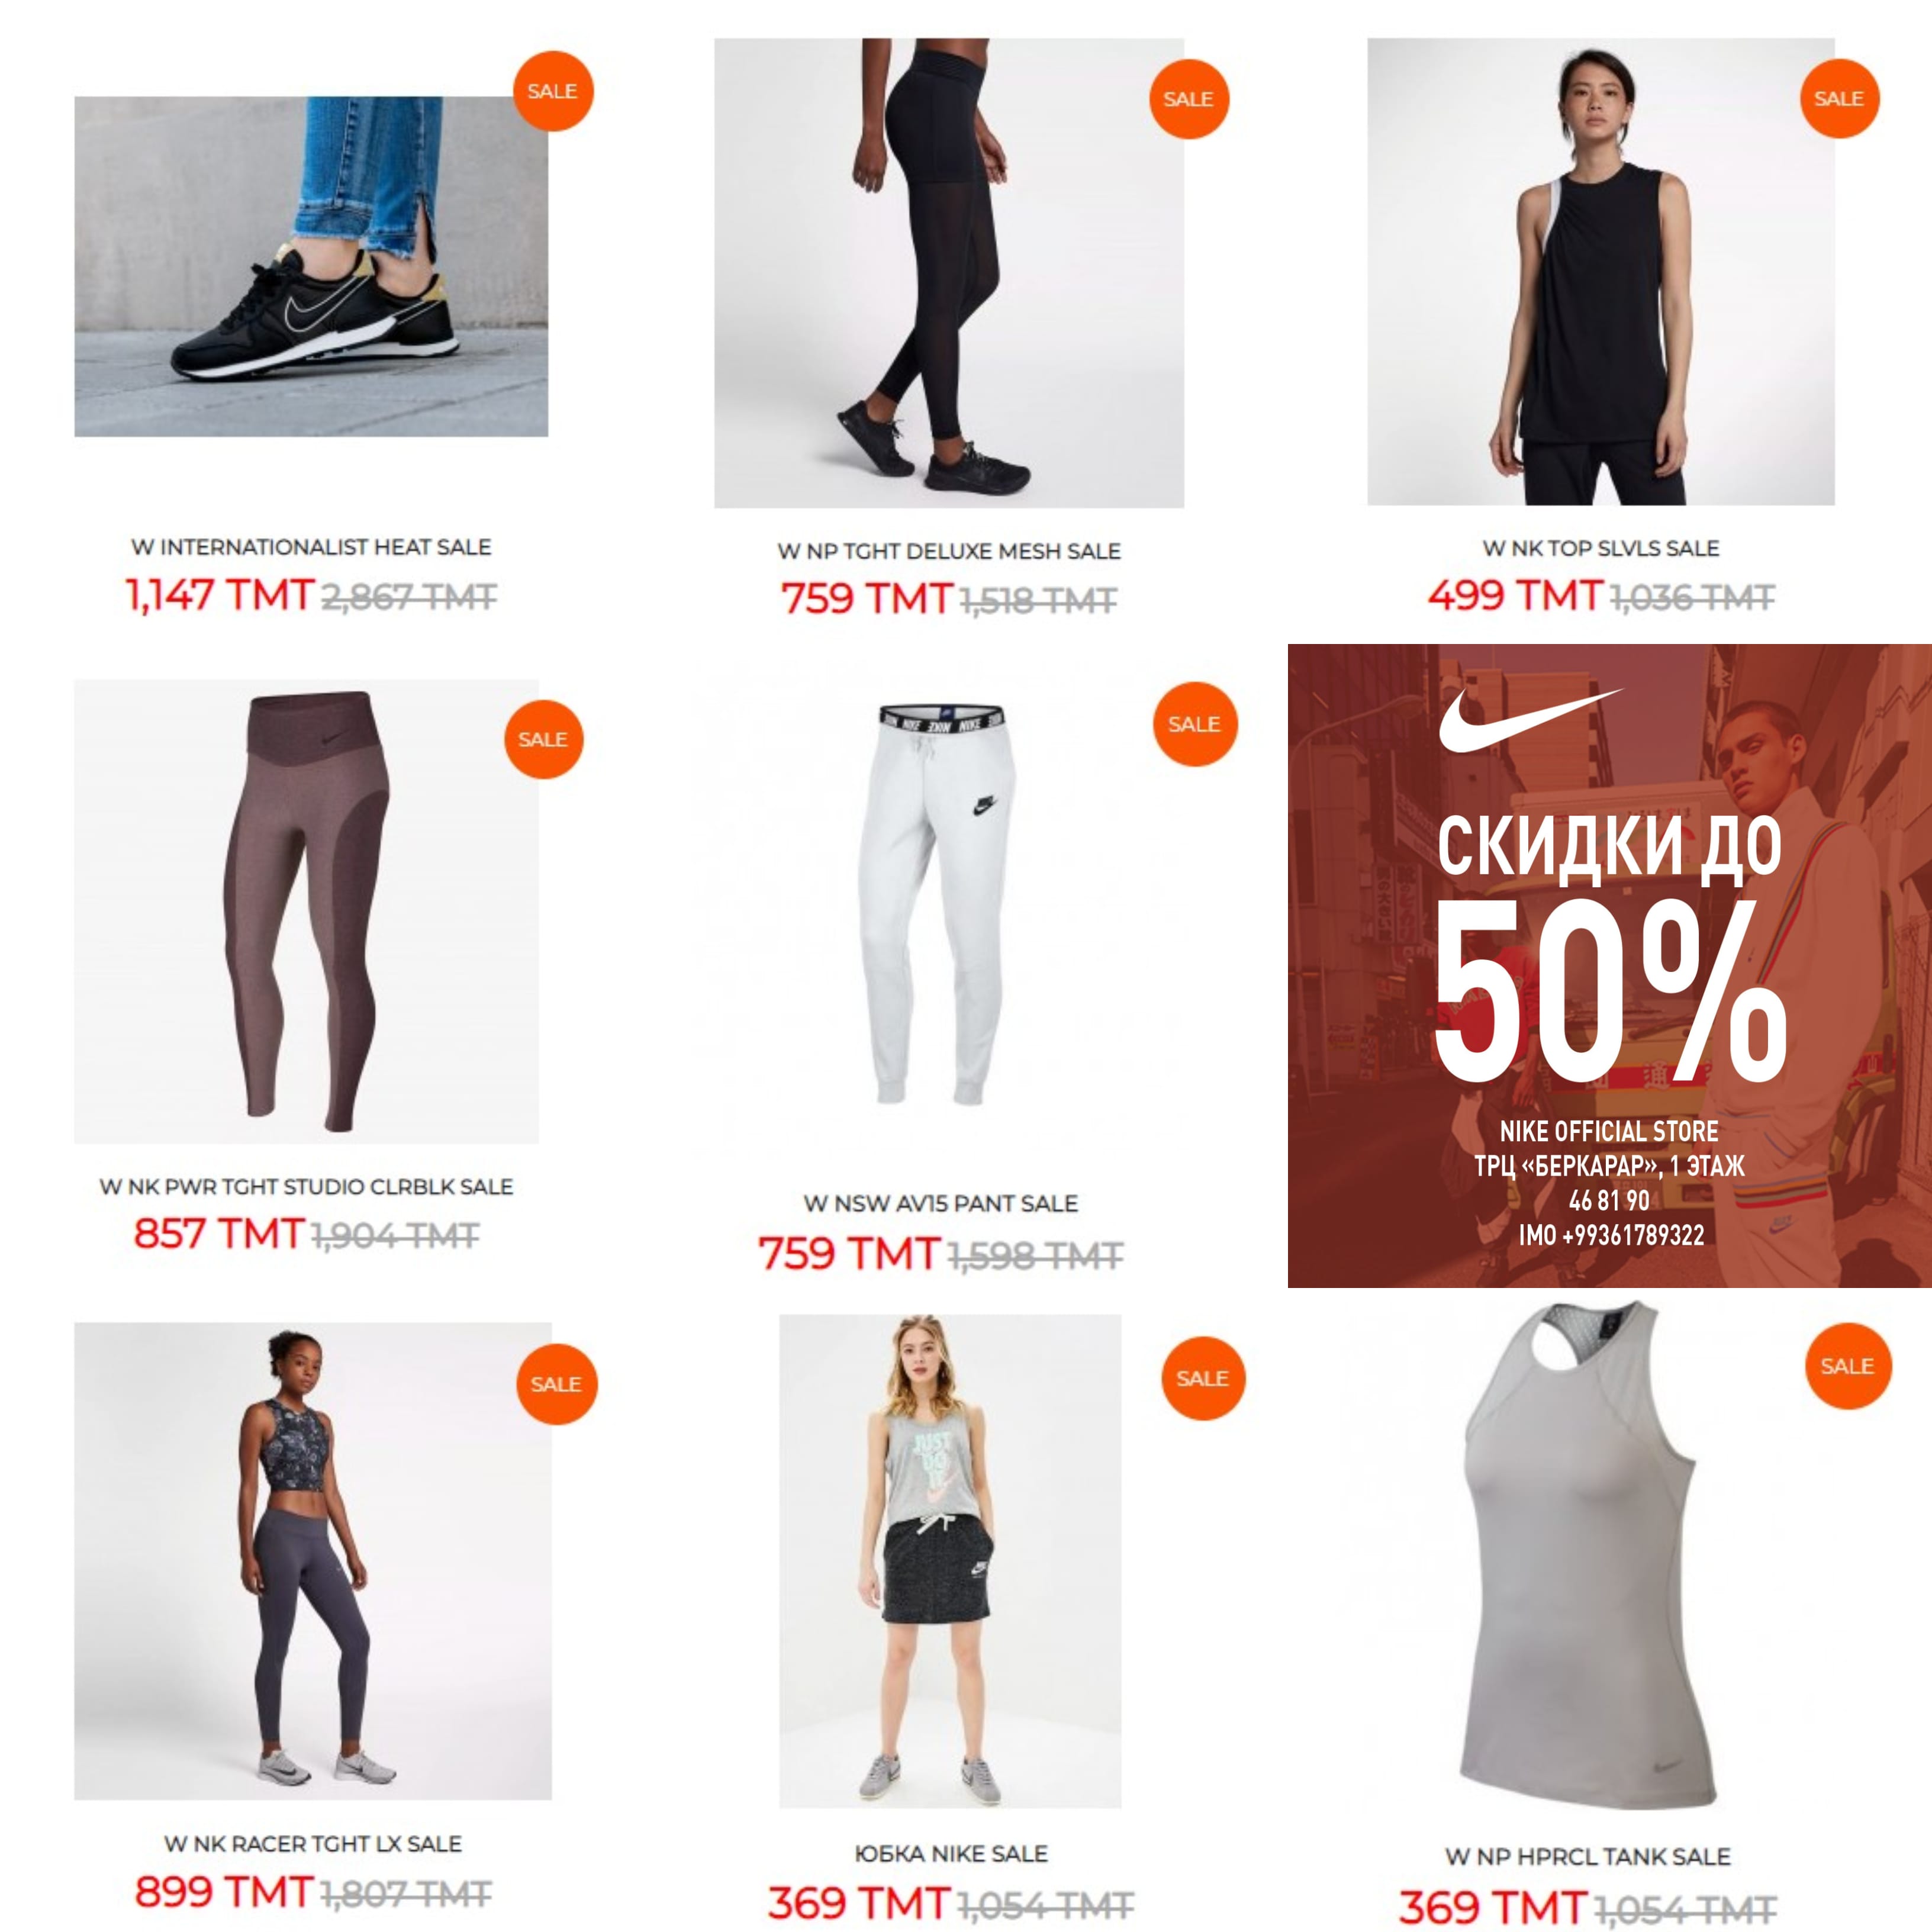Open ЮБКА NIKE SALE product title

tap(951, 1853)
